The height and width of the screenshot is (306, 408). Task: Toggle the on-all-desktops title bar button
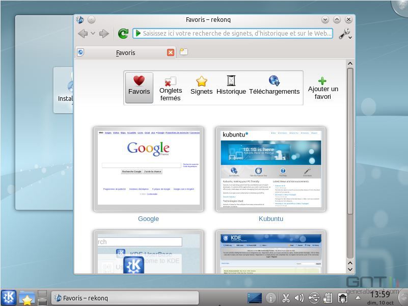(x=91, y=19)
